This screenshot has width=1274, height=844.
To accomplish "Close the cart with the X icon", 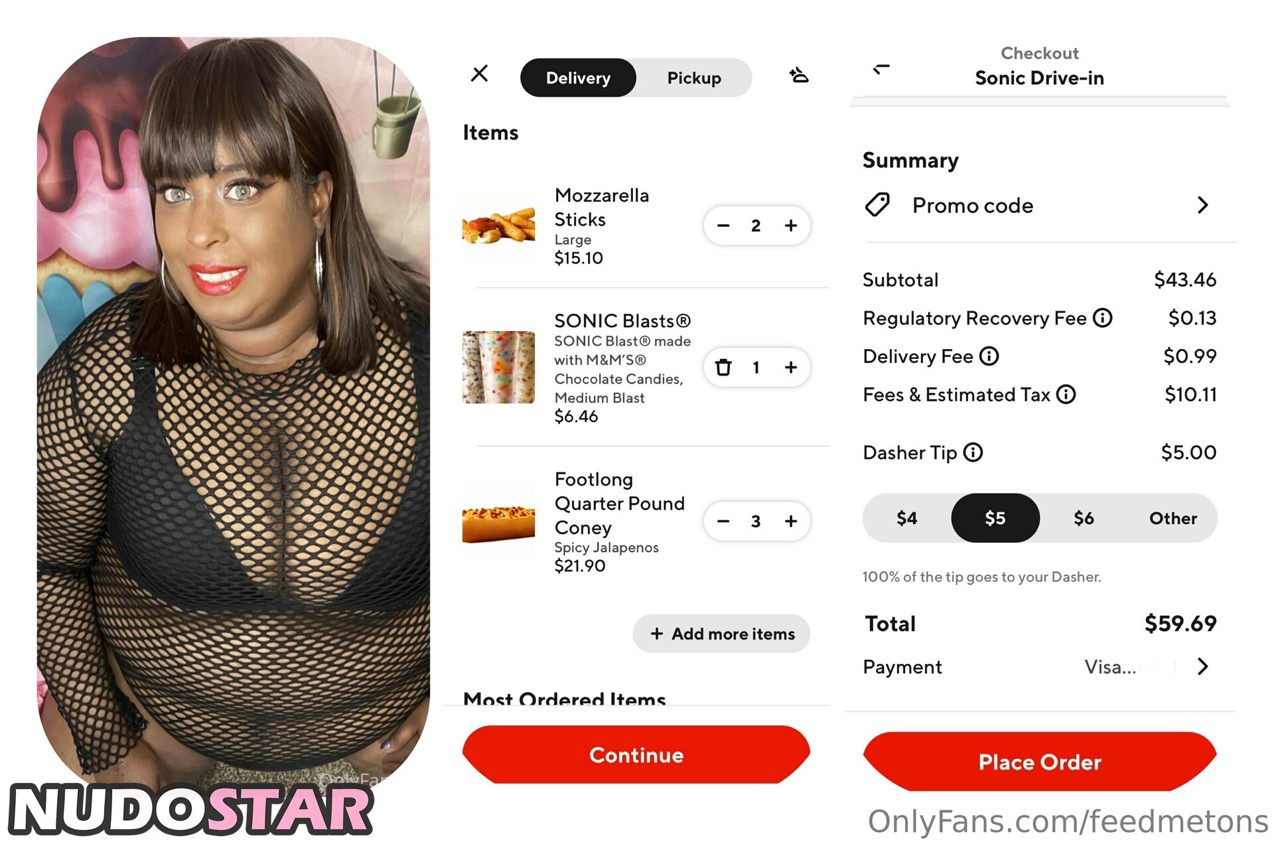I will 479,73.
